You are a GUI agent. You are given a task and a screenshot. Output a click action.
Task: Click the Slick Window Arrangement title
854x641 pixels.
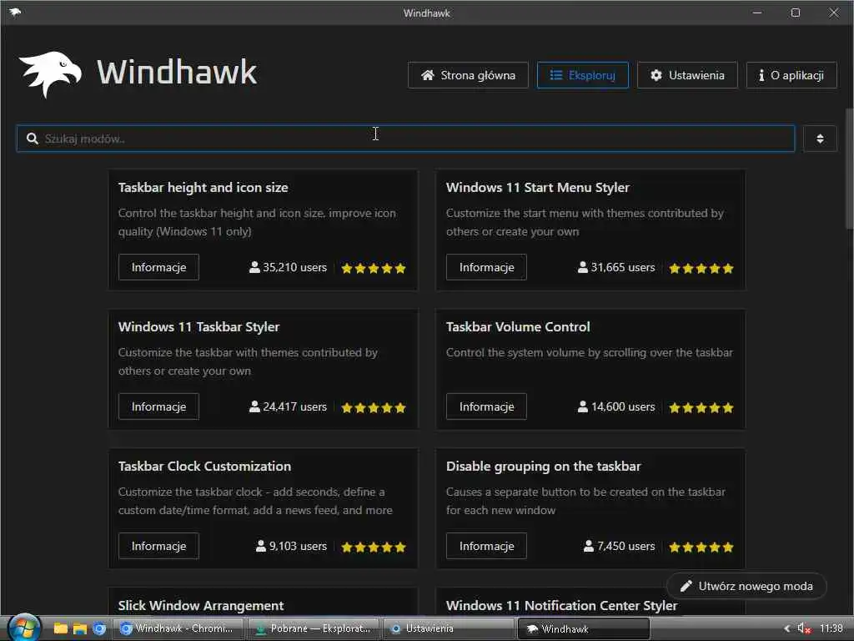(x=201, y=606)
